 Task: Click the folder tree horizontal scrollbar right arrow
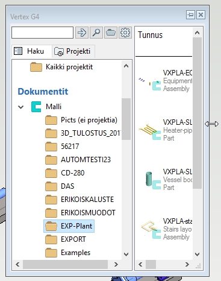coord(116,264)
